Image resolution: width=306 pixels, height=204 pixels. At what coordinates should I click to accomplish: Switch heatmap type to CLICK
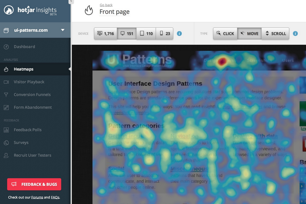click(x=225, y=34)
